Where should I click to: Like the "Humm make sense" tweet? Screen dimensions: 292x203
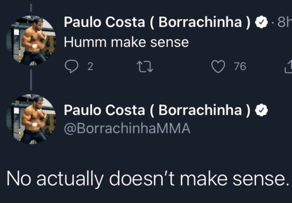coord(218,66)
